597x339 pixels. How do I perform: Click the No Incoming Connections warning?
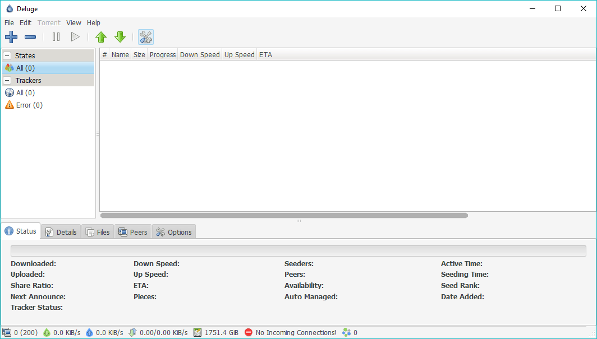[290, 332]
